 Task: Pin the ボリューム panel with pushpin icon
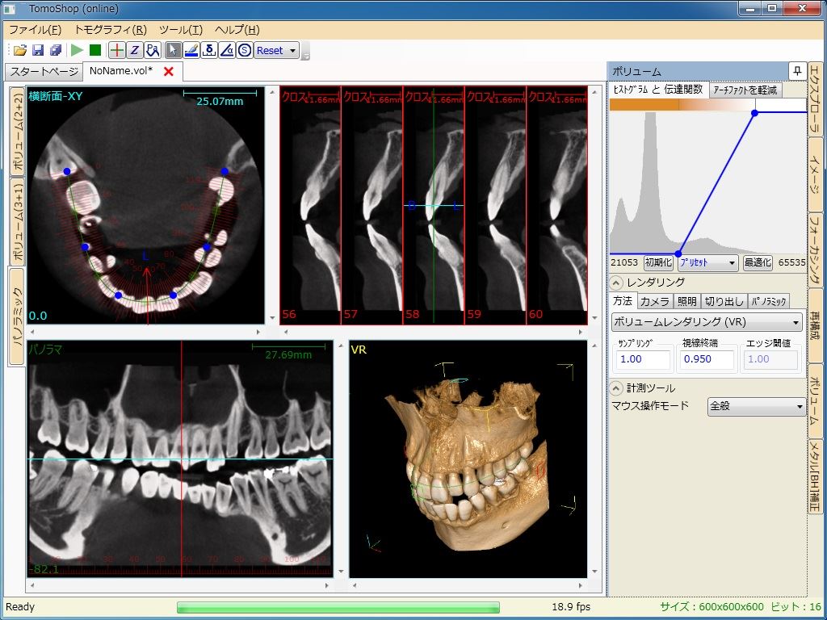pyautogui.click(x=797, y=71)
